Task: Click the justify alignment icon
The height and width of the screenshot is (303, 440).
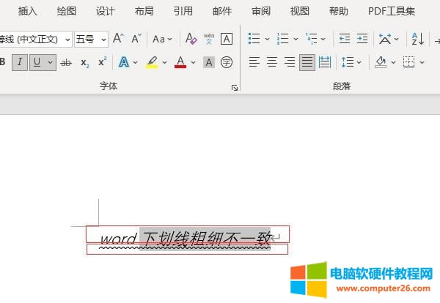Action: 307,62
